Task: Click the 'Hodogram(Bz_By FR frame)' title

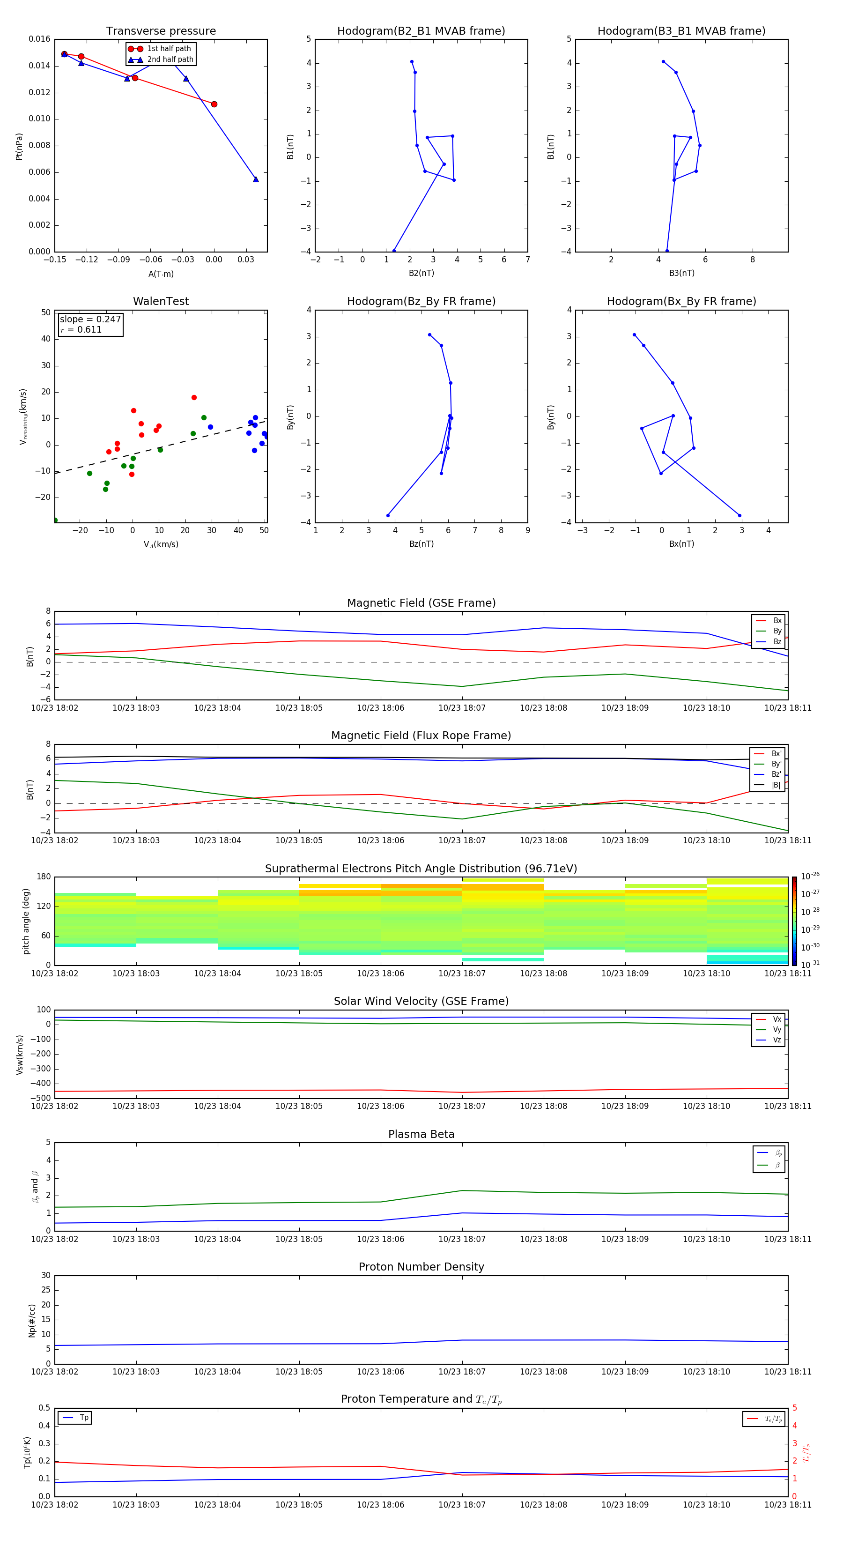Action: point(421,301)
